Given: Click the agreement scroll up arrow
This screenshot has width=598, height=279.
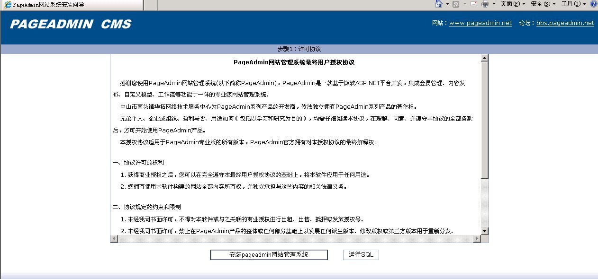Looking at the screenshot, I should [x=484, y=58].
